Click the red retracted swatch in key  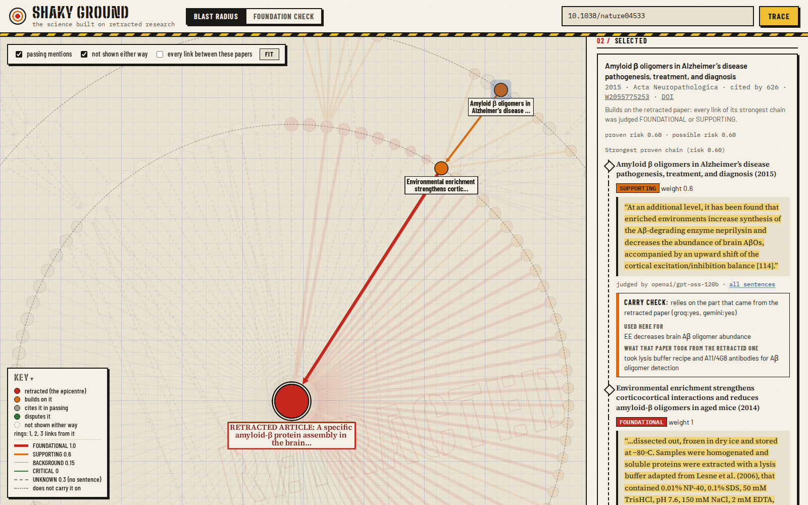point(17,391)
